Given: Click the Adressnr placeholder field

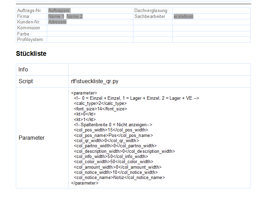Looking at the screenshot, I should (57, 22).
